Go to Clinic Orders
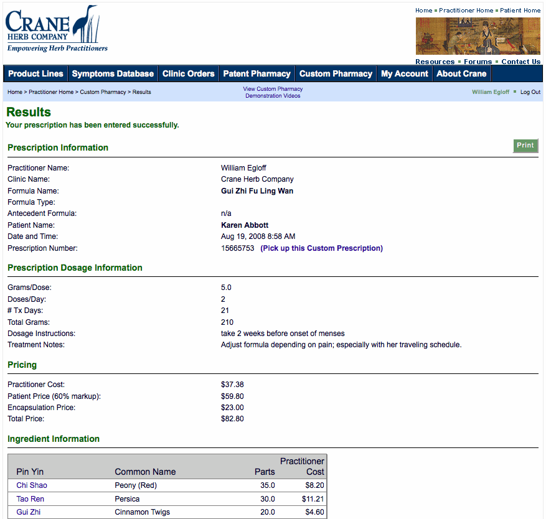This screenshot has width=546, height=519. click(188, 73)
